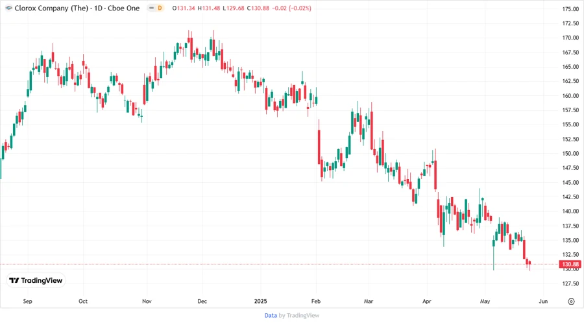Click the 135.00 price axis label
Viewport: 584px width, 323px height.
tap(570, 240)
